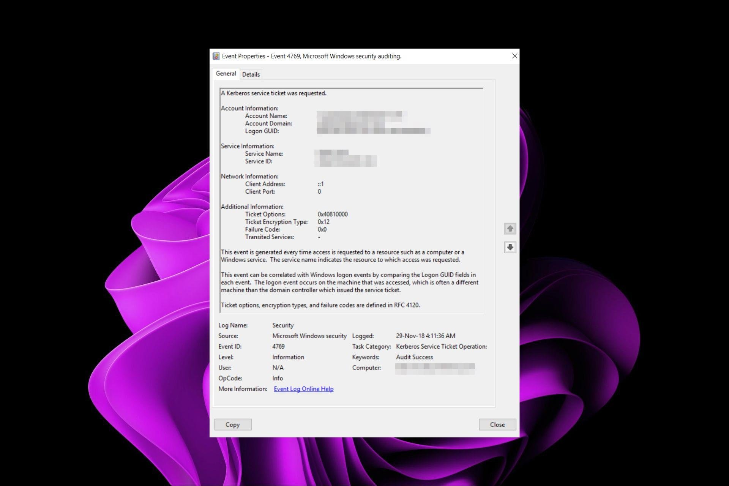Click the Computer label
The height and width of the screenshot is (486, 729).
click(x=366, y=368)
